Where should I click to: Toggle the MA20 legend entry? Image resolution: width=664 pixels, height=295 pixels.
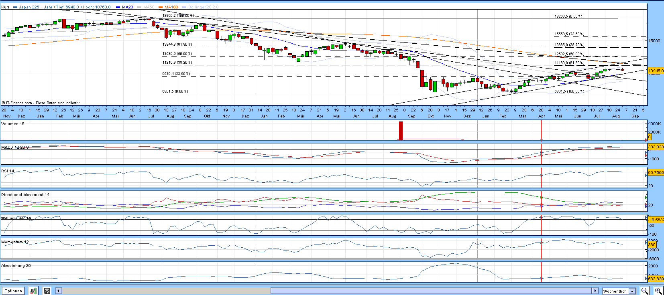pyautogui.click(x=125, y=7)
